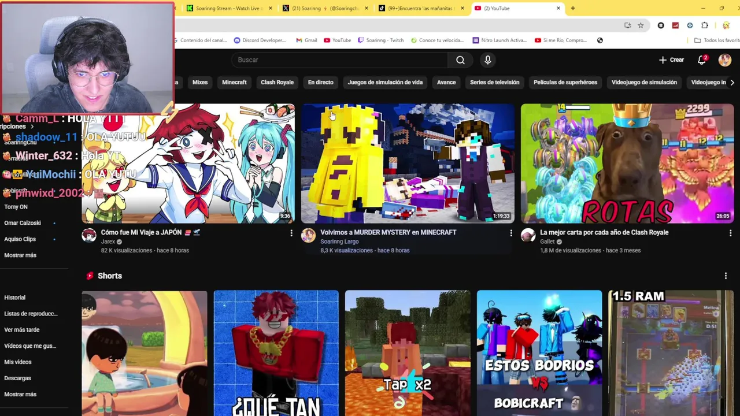Screen dimensions: 740x416
Task: Go to Soarinng Largo channel name
Action: (x=339, y=242)
